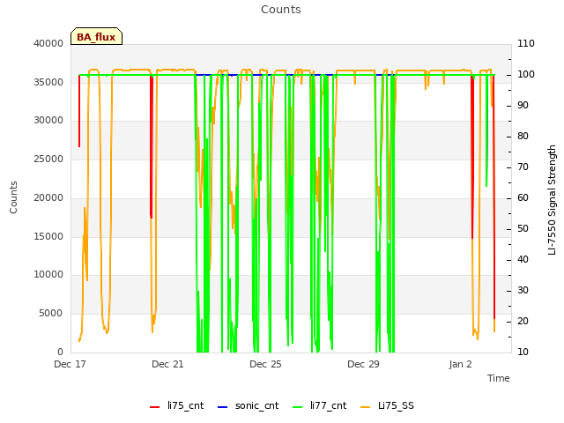Toggle the Li75_SS legend entry
Viewport: 564px width, 423px height.
coord(387,406)
